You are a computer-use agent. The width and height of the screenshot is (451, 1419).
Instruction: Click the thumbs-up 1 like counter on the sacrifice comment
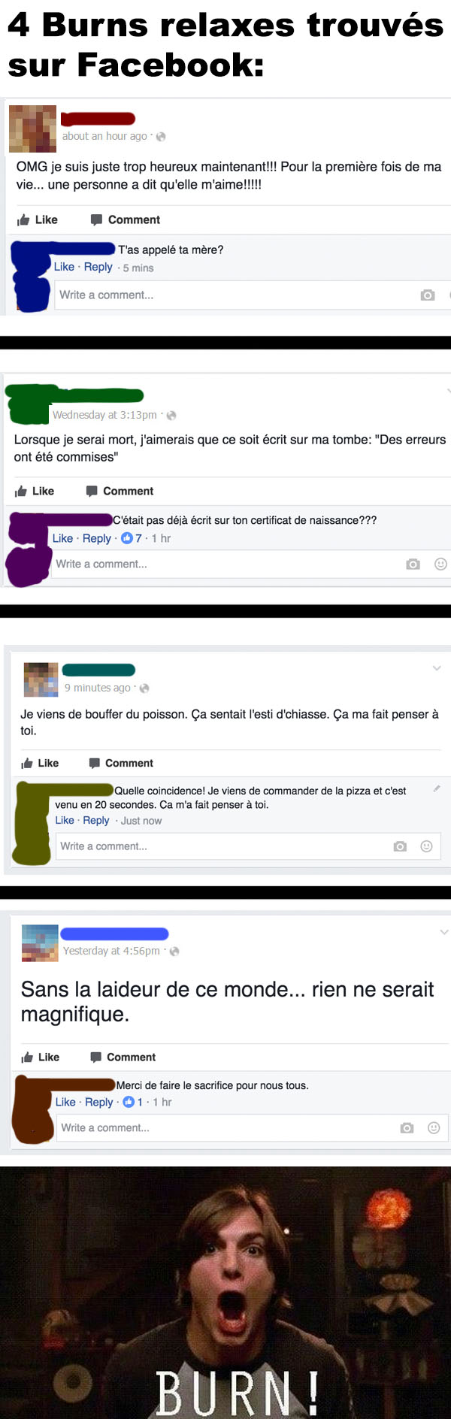133,1102
